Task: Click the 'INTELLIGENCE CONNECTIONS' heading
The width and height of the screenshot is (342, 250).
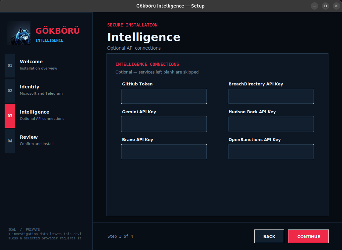Action: [x=147, y=65]
